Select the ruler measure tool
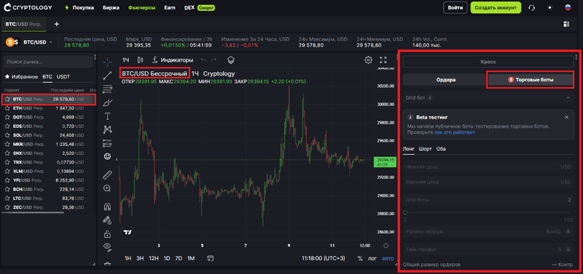Viewport: 583px width, 274px height. tap(107, 174)
